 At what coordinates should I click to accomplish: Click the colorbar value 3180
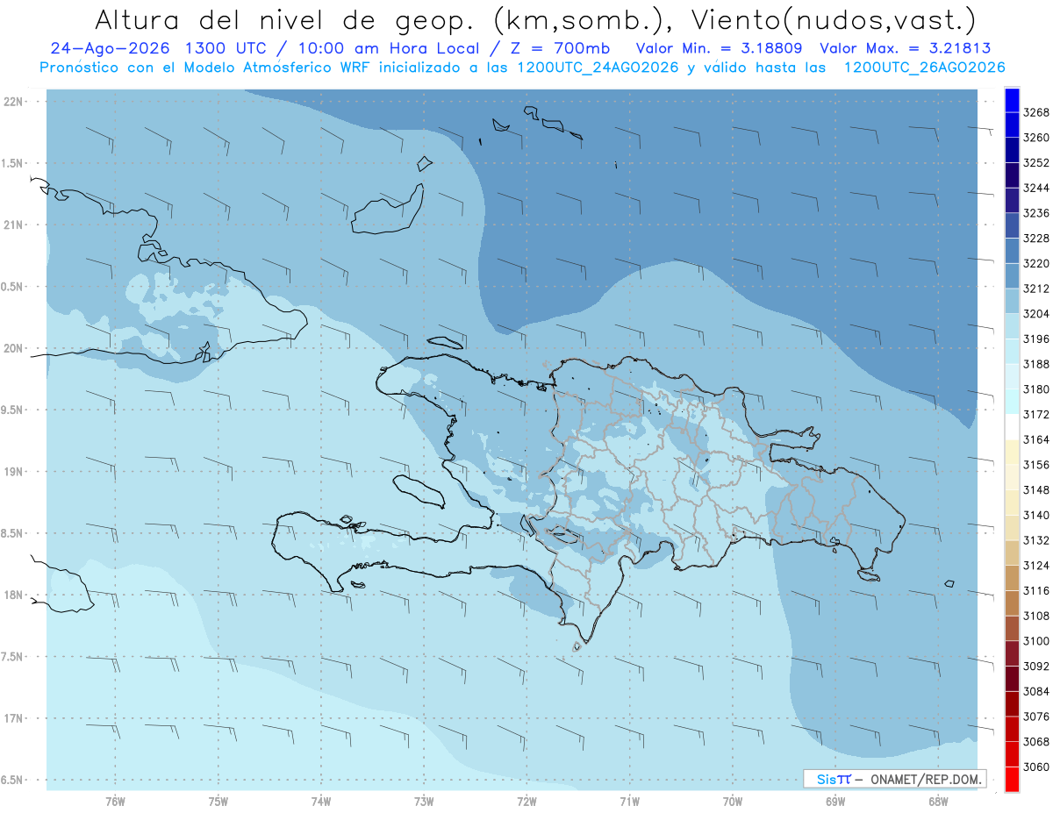click(1036, 389)
